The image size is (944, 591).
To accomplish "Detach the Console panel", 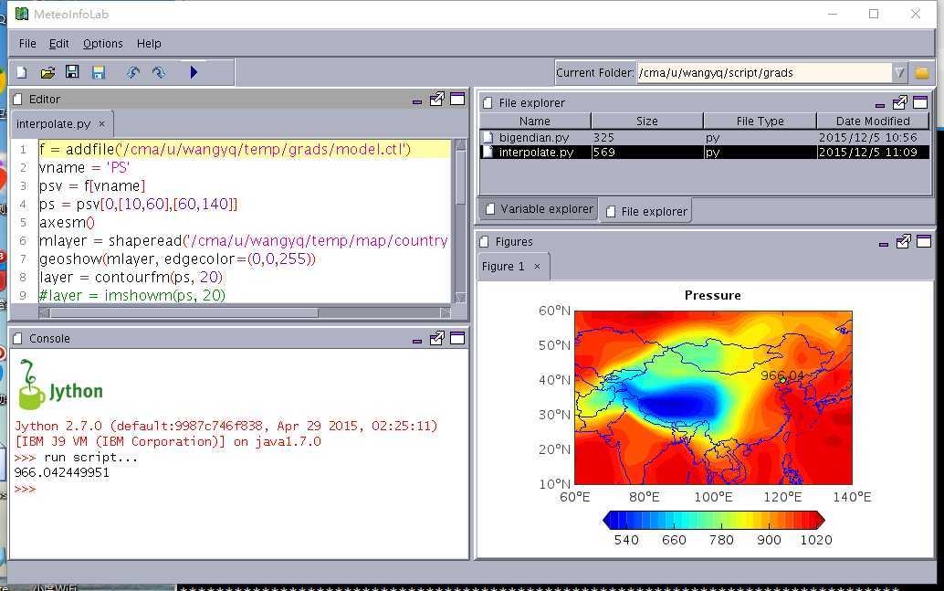I will (x=437, y=339).
